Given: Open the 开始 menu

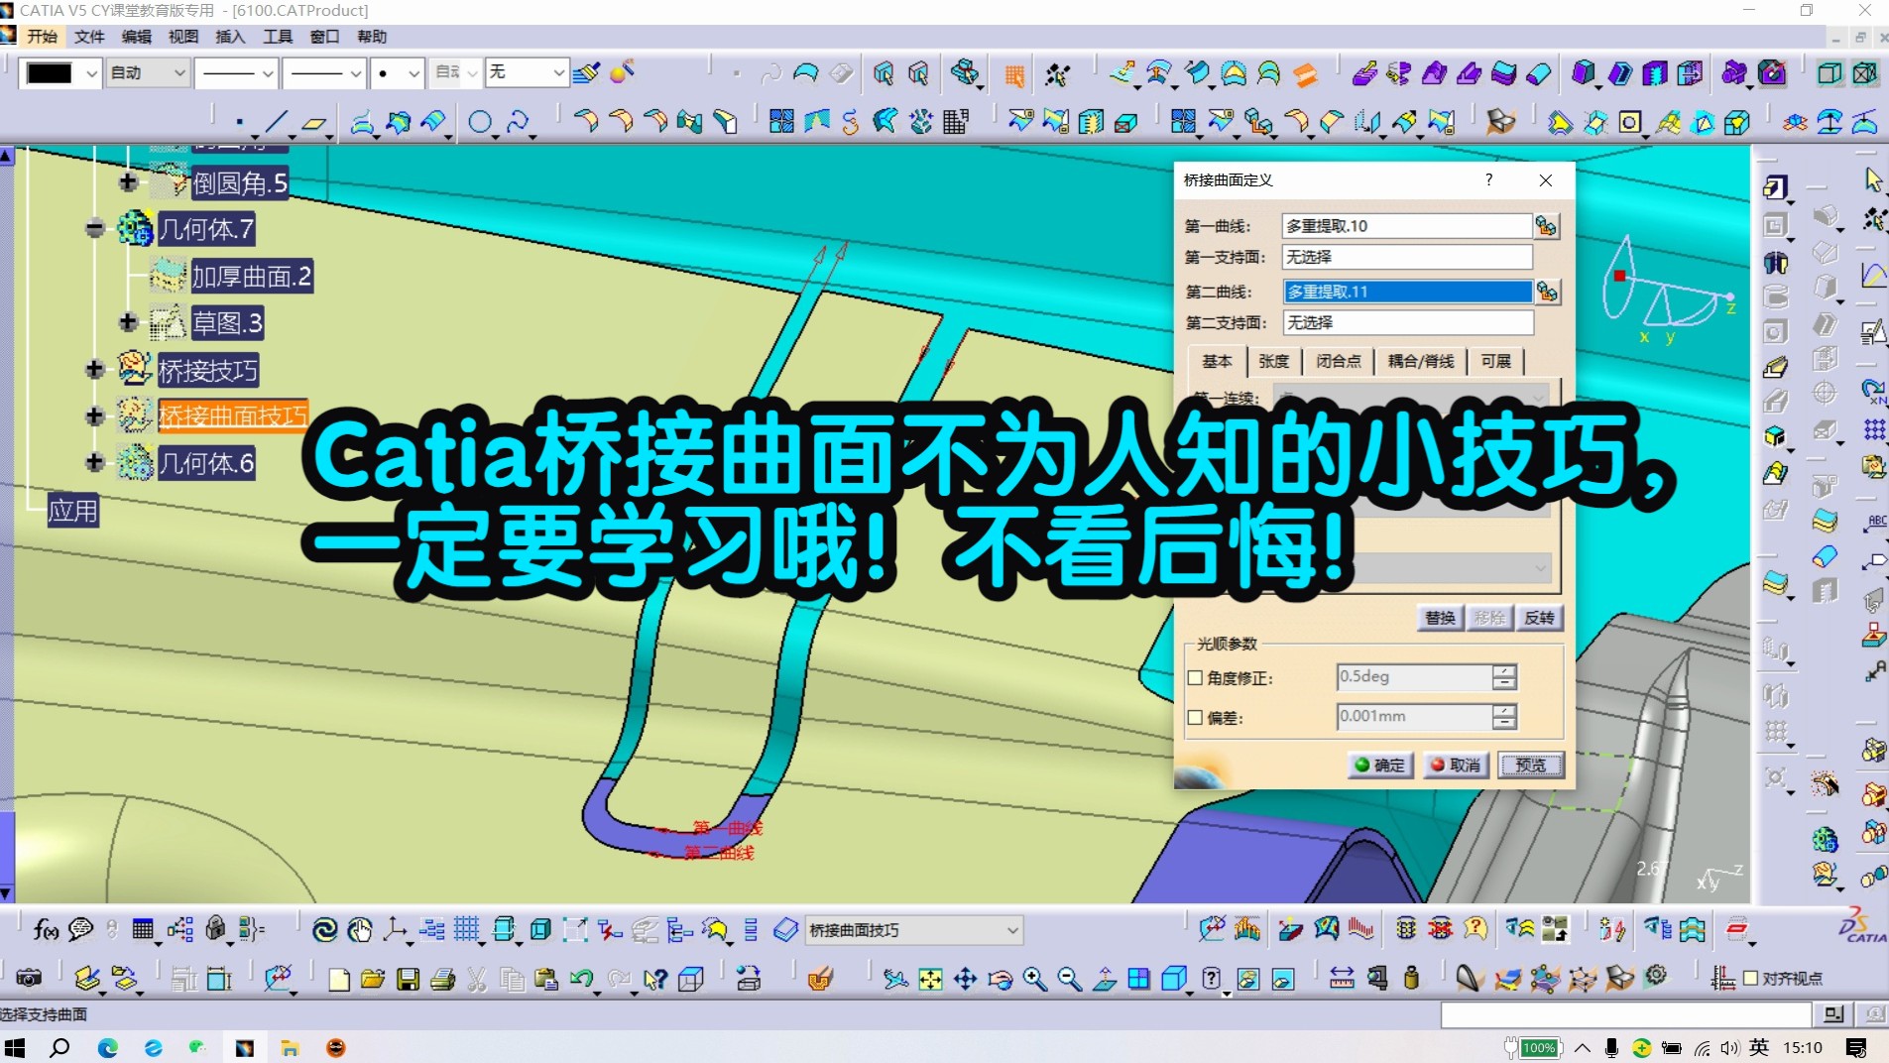Looking at the screenshot, I should pyautogui.click(x=43, y=37).
